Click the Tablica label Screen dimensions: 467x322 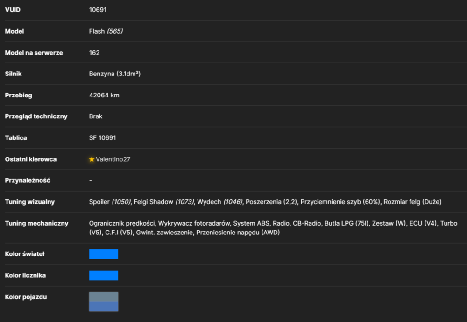click(x=16, y=137)
